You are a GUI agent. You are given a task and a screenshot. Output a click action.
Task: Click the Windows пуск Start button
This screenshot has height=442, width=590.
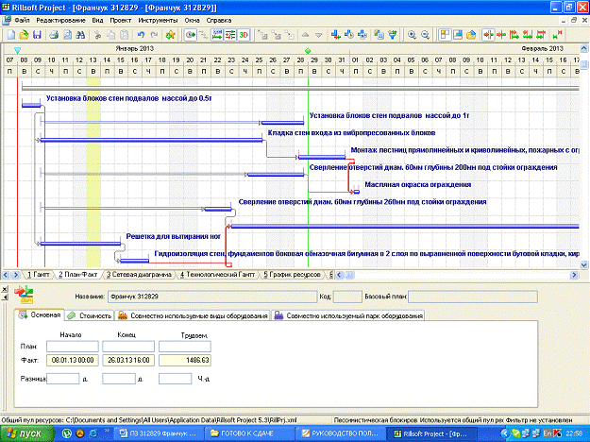coord(25,433)
